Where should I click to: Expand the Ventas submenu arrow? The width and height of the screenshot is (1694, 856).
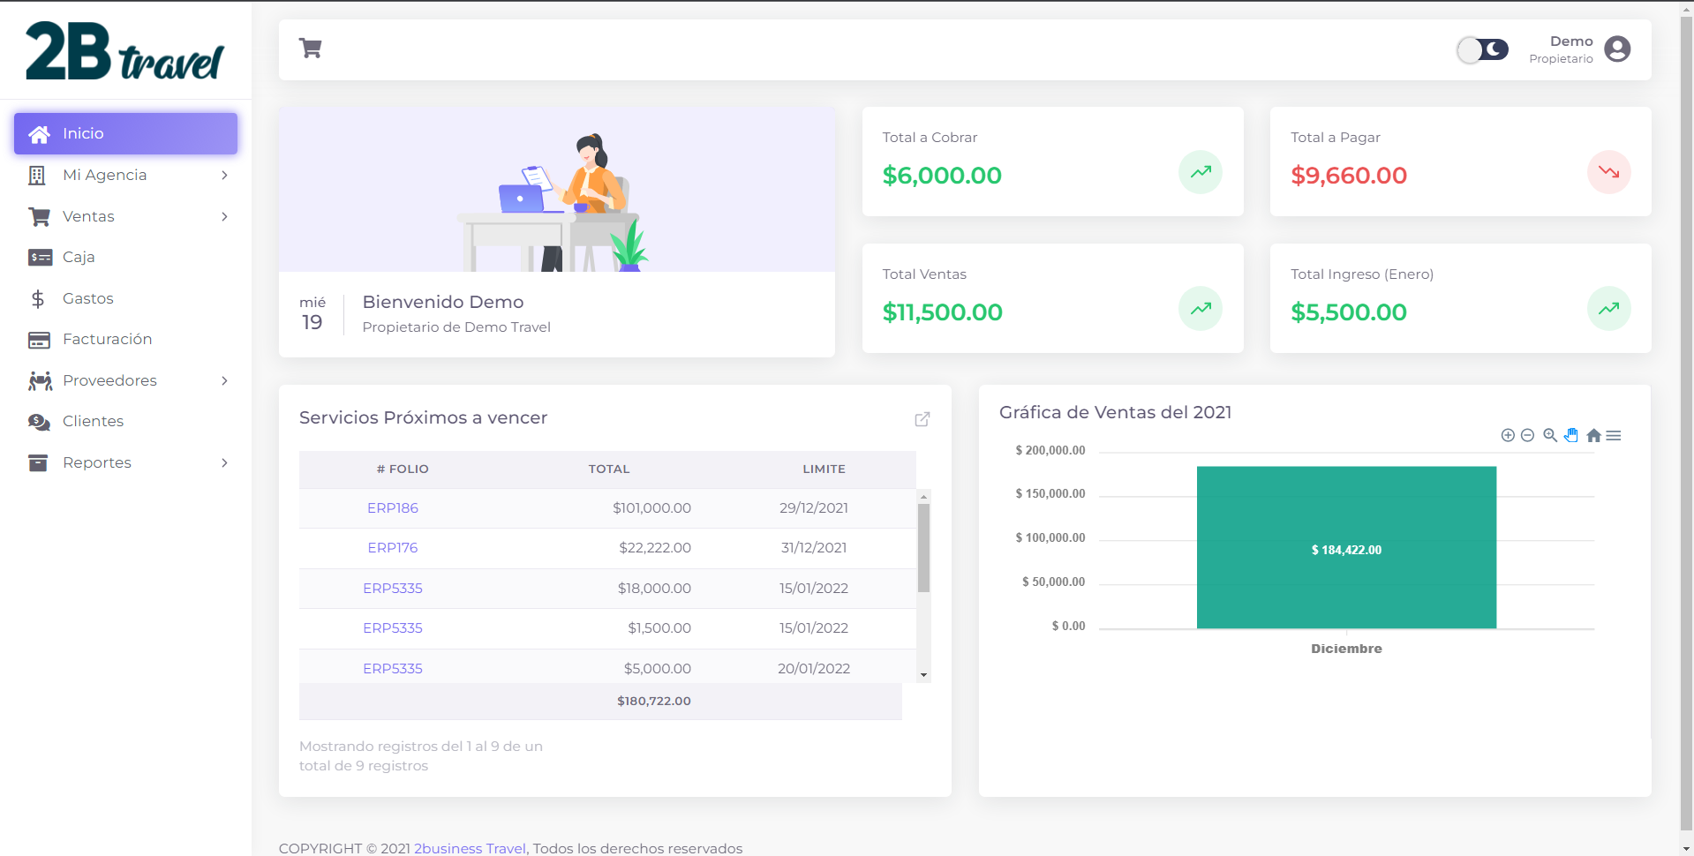224,216
